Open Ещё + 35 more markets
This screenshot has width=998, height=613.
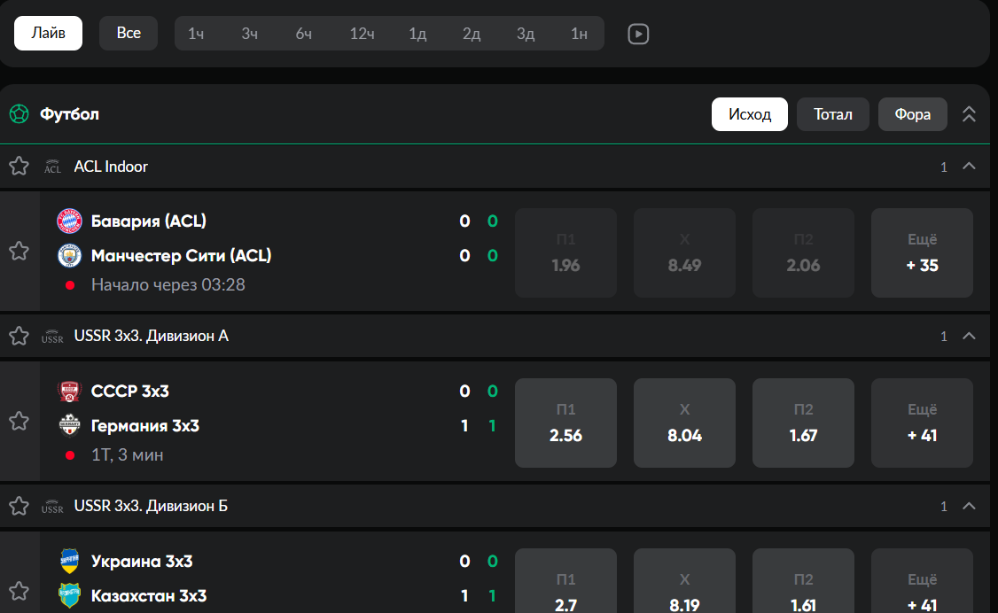click(x=923, y=253)
